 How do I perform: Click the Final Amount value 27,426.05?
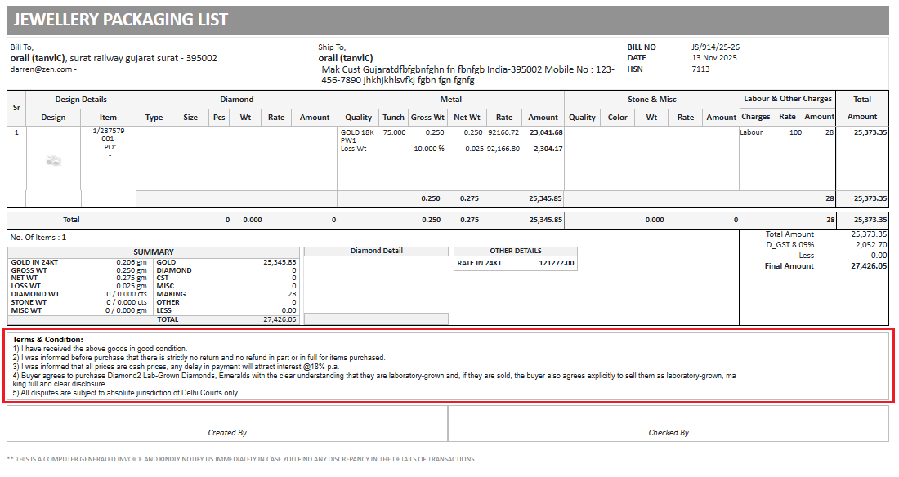tap(868, 266)
